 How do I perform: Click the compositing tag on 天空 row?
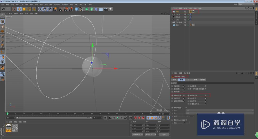191,12
